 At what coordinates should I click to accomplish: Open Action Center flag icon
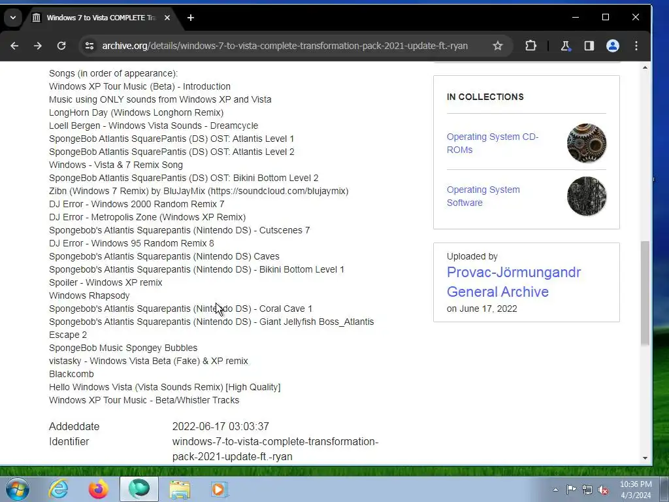pos(571,490)
